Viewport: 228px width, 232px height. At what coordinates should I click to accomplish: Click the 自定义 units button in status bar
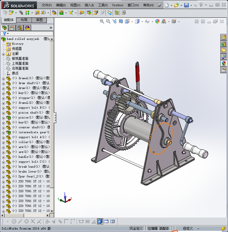188,228
